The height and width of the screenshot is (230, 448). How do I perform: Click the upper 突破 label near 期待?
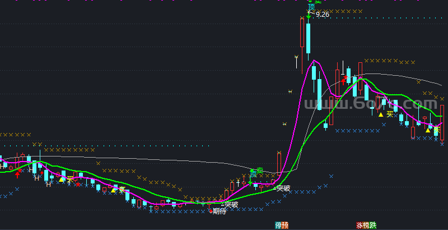pyautogui.click(x=231, y=204)
